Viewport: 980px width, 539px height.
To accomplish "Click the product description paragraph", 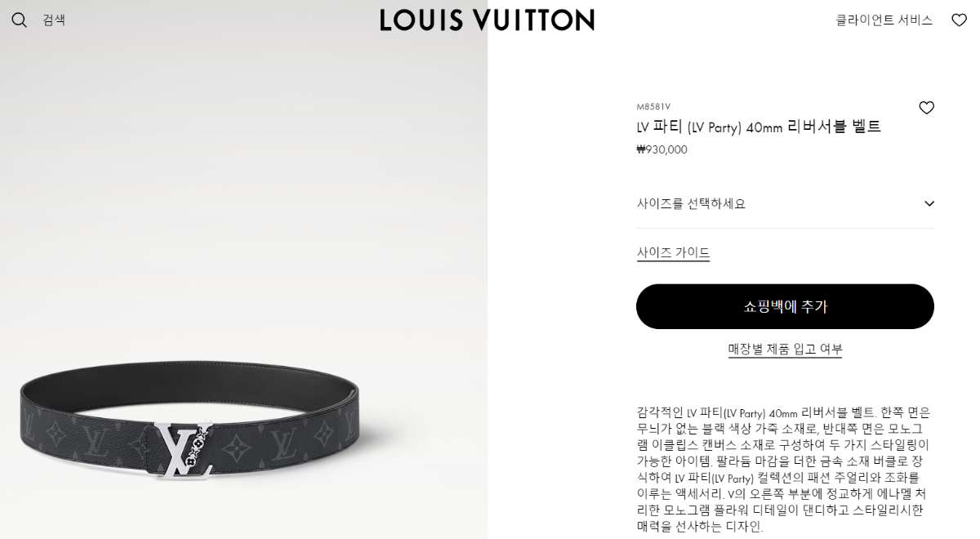I will tap(783, 470).
